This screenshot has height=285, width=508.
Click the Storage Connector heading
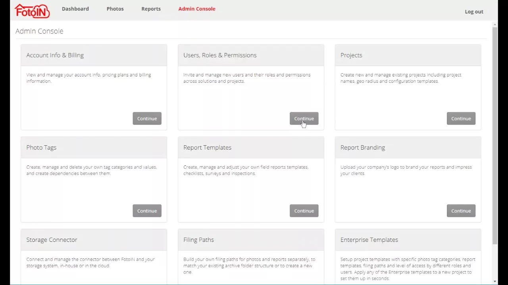pyautogui.click(x=52, y=239)
